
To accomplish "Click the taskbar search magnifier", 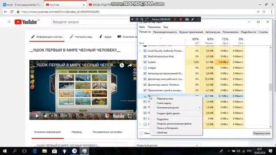I will pyautogui.click(x=15, y=151).
